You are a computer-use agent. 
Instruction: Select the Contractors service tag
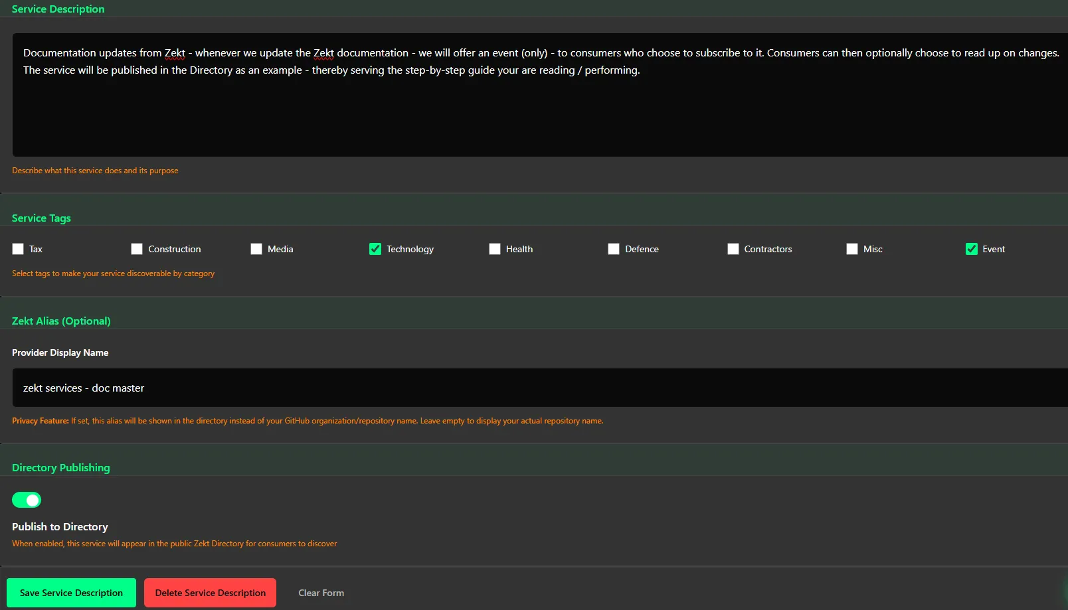tap(733, 249)
